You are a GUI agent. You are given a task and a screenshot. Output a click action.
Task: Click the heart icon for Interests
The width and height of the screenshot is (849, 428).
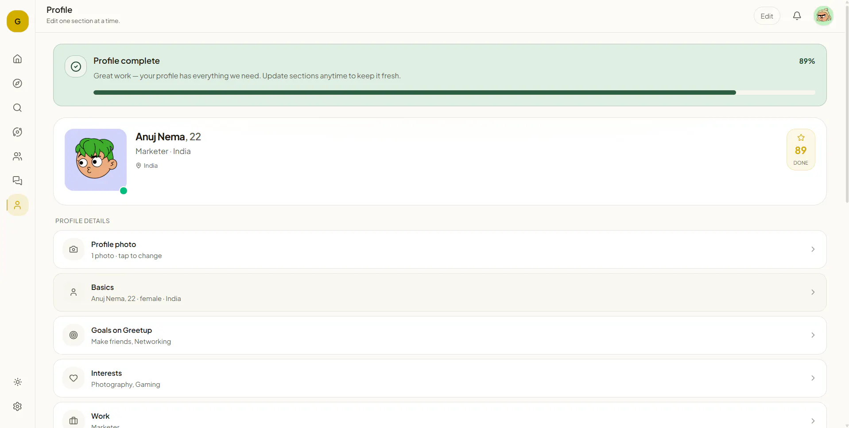74,378
